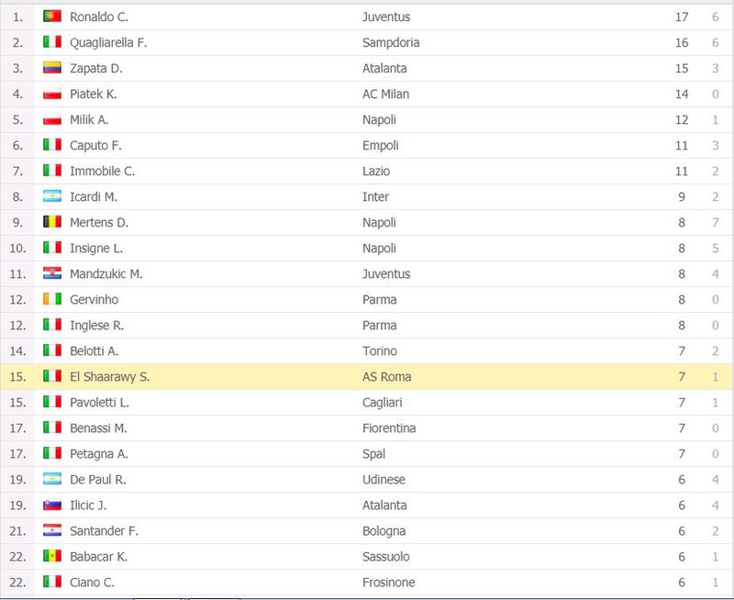The height and width of the screenshot is (600, 734).
Task: Click the Belgium flag next to Mertens D.
Action: 52,222
